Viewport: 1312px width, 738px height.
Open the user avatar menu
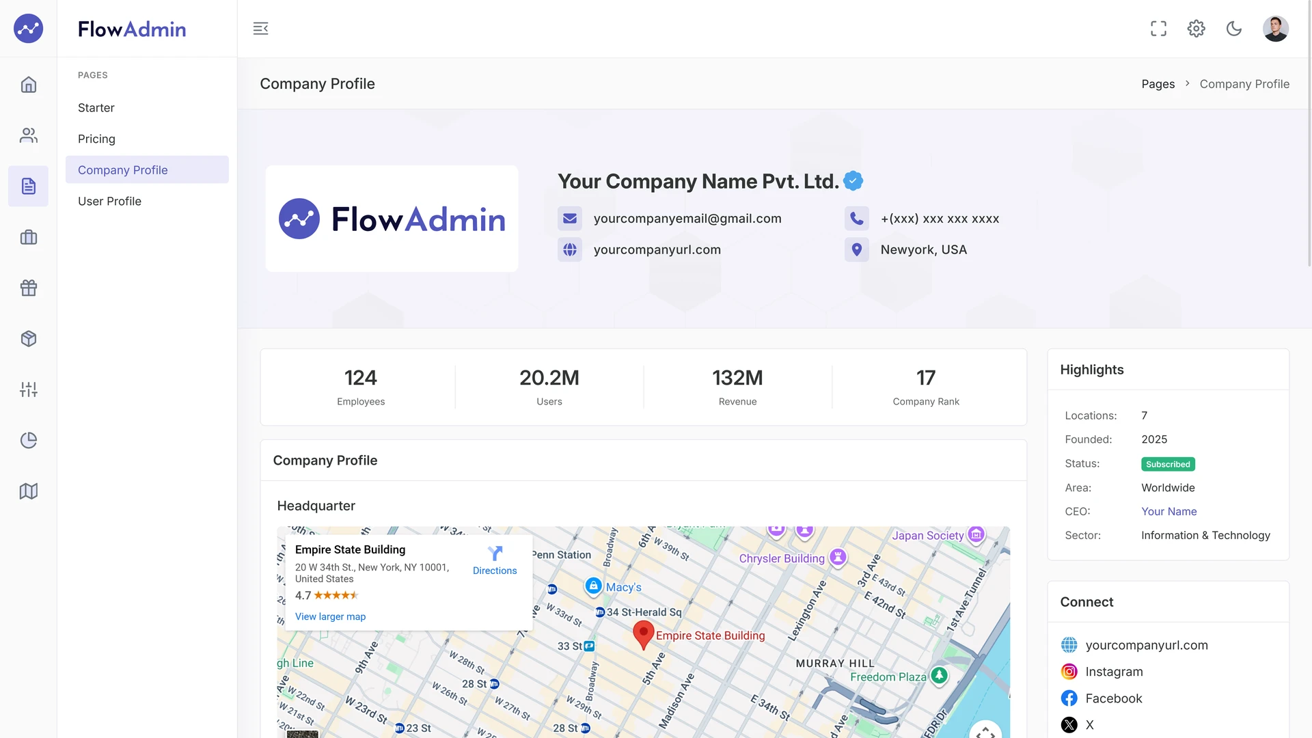1275,29
